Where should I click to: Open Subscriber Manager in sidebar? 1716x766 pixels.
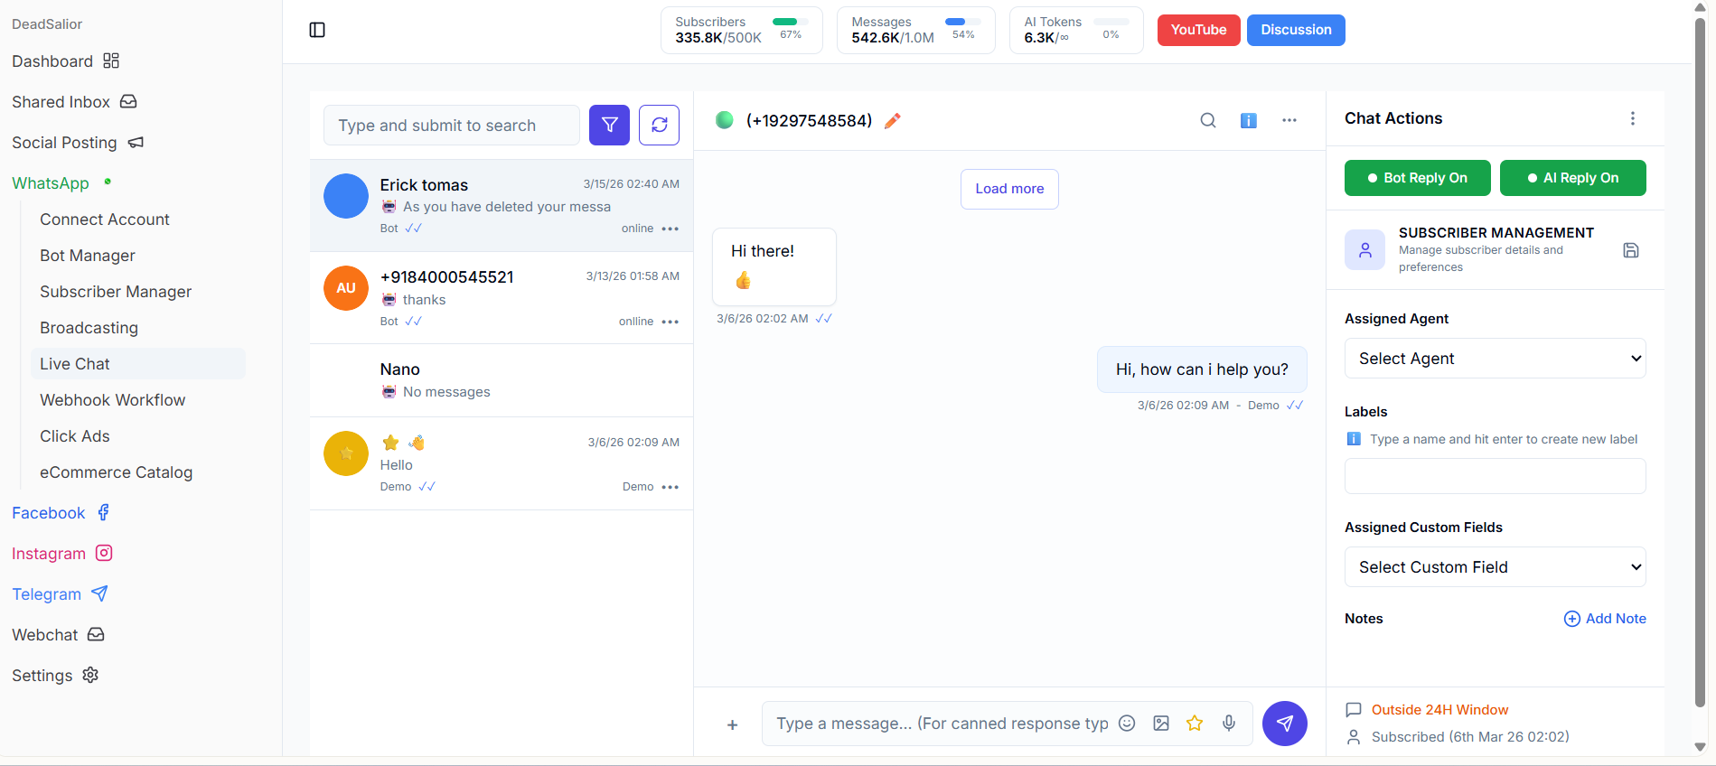pyautogui.click(x=116, y=292)
